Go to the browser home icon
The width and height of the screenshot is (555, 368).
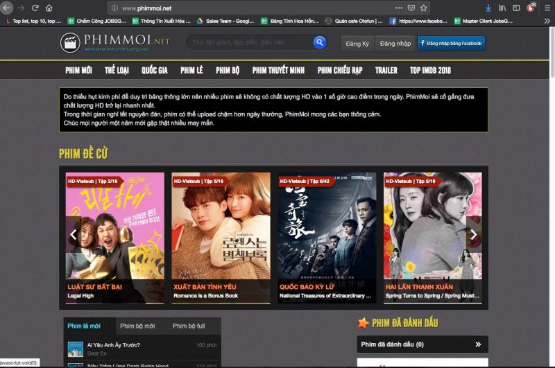(x=49, y=8)
